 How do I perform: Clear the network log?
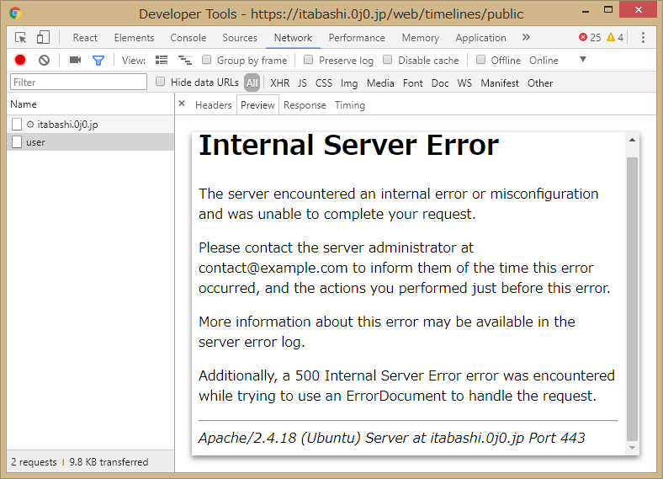click(x=44, y=61)
